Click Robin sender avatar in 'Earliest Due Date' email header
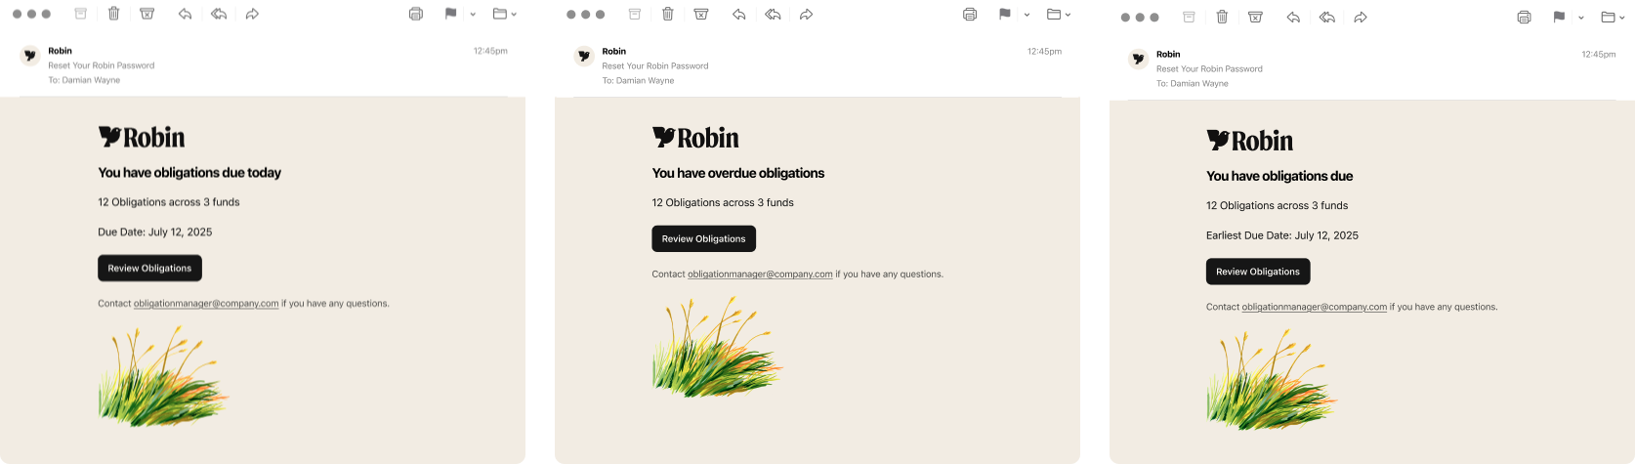 tap(1138, 60)
